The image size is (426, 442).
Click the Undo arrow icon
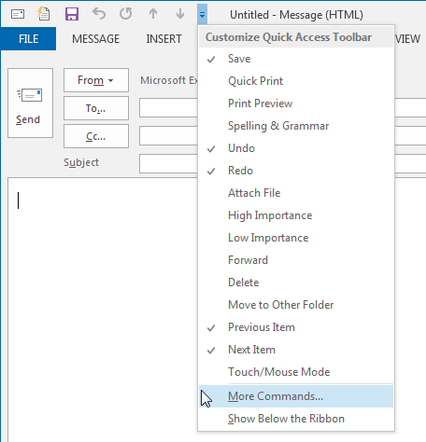click(99, 14)
